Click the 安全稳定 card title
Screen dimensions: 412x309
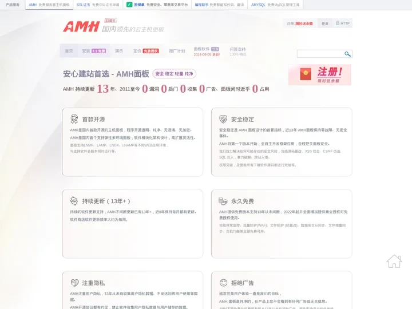(243, 119)
